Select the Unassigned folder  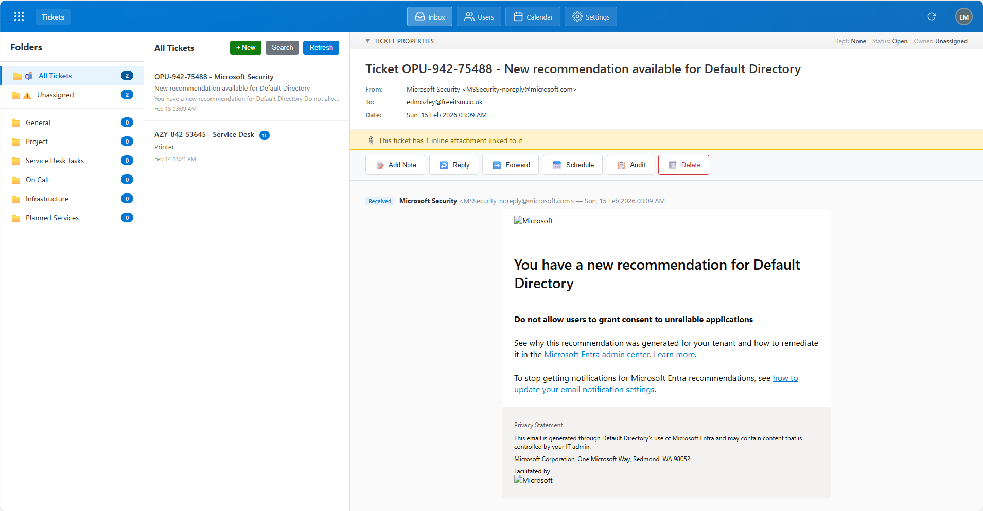[x=72, y=95]
